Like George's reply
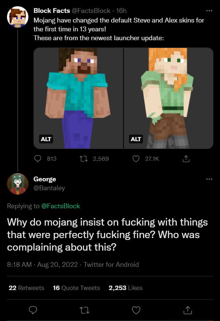The image size is (220, 321). (x=136, y=311)
